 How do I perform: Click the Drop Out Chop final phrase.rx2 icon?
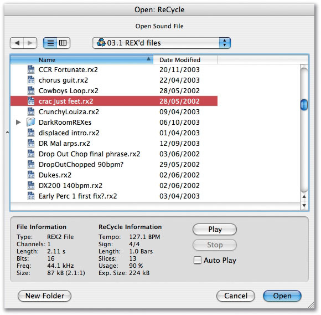coord(31,154)
